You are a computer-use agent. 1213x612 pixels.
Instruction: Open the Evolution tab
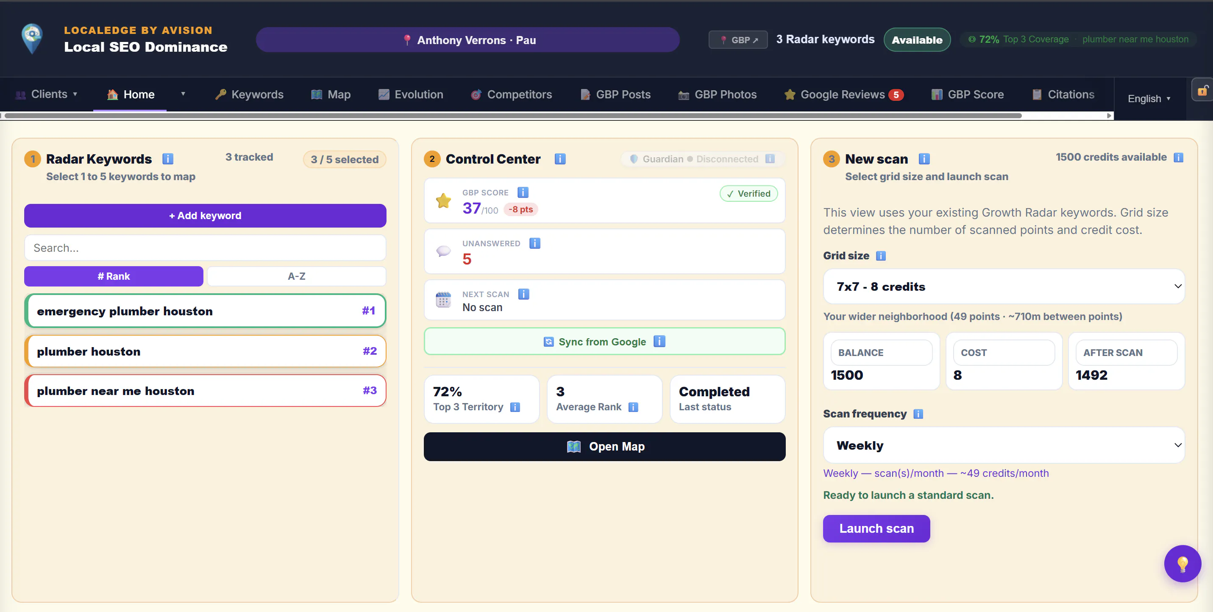click(x=411, y=94)
